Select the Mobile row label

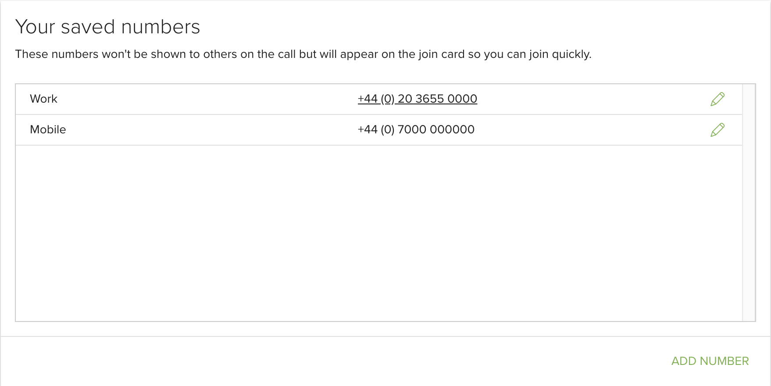47,130
